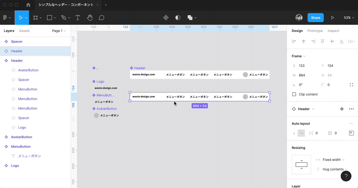358x188 pixels.
Task: Enable the Clip content checkbox
Action: click(x=294, y=94)
